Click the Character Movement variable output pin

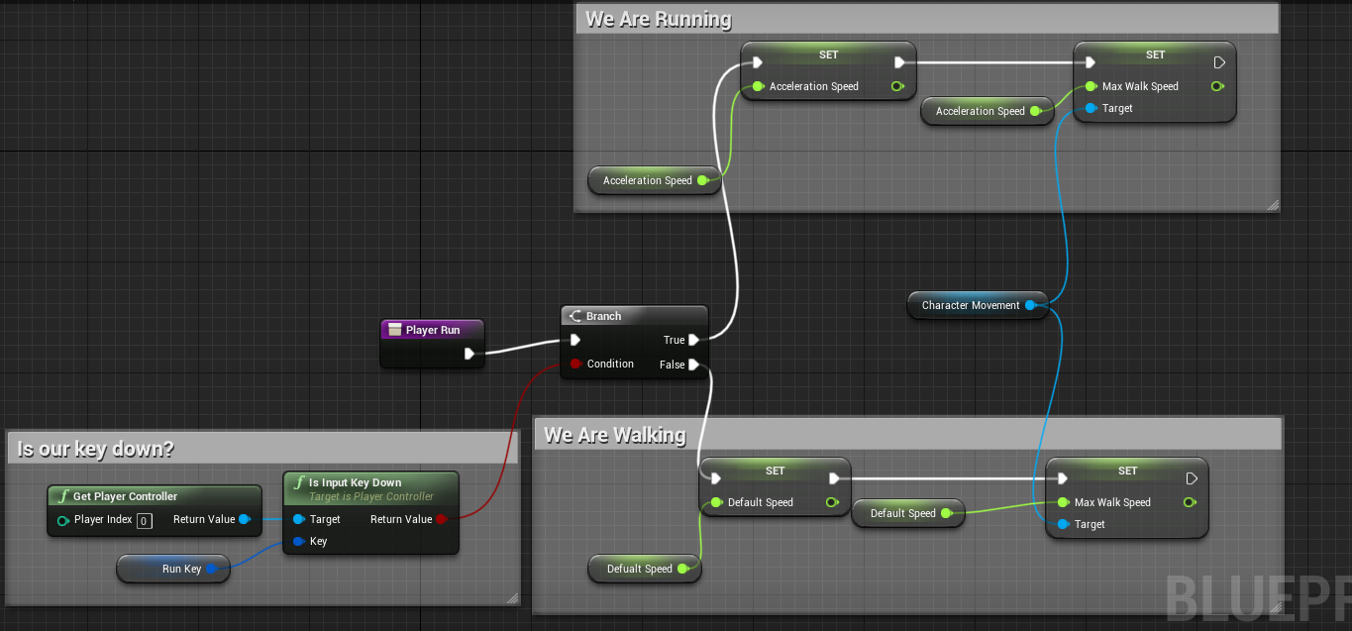point(1030,305)
